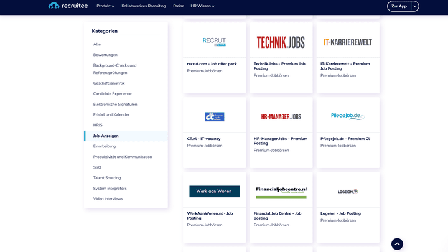Open the Recruitee logo home link
Screen dimensions: 448x252
pyautogui.click(x=68, y=6)
